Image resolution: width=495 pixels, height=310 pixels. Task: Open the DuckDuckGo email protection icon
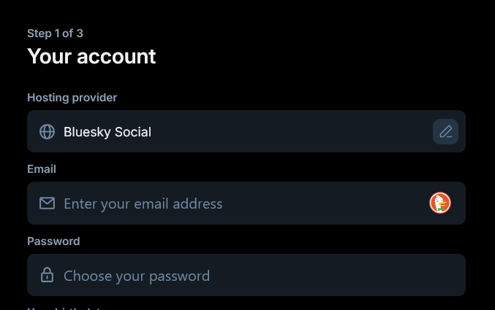[x=439, y=203]
